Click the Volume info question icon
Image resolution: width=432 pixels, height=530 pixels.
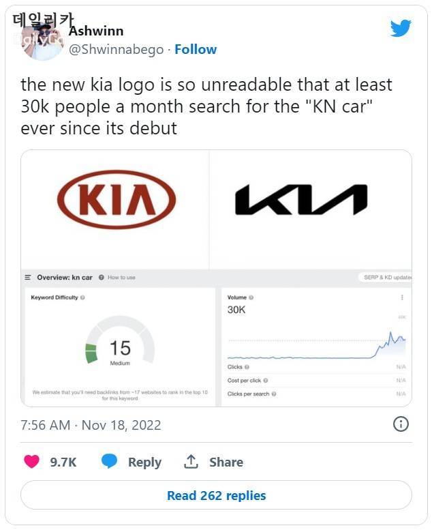[x=251, y=297]
